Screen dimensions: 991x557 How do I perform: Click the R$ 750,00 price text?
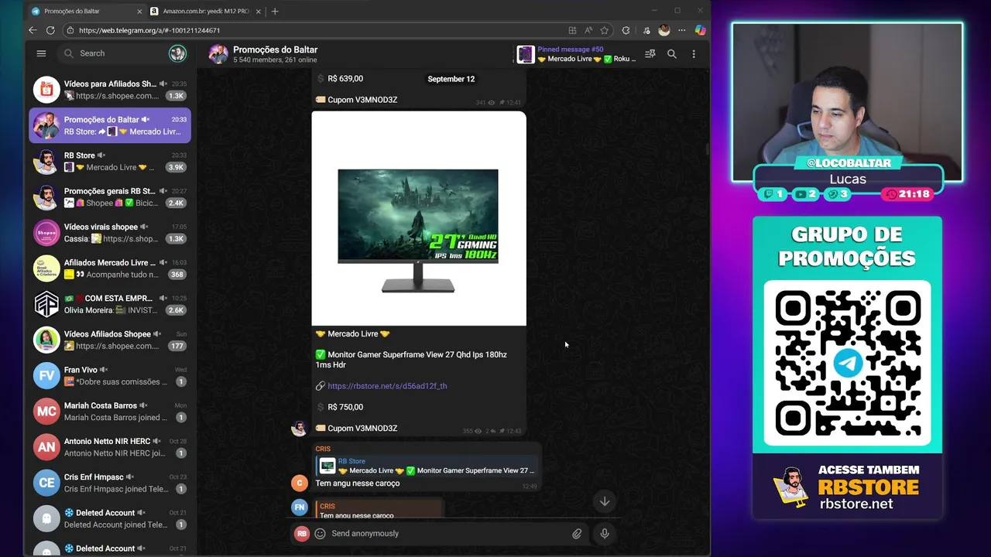345,407
